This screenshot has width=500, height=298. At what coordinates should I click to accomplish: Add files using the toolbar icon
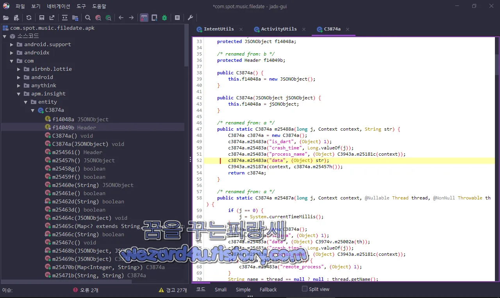click(x=16, y=18)
